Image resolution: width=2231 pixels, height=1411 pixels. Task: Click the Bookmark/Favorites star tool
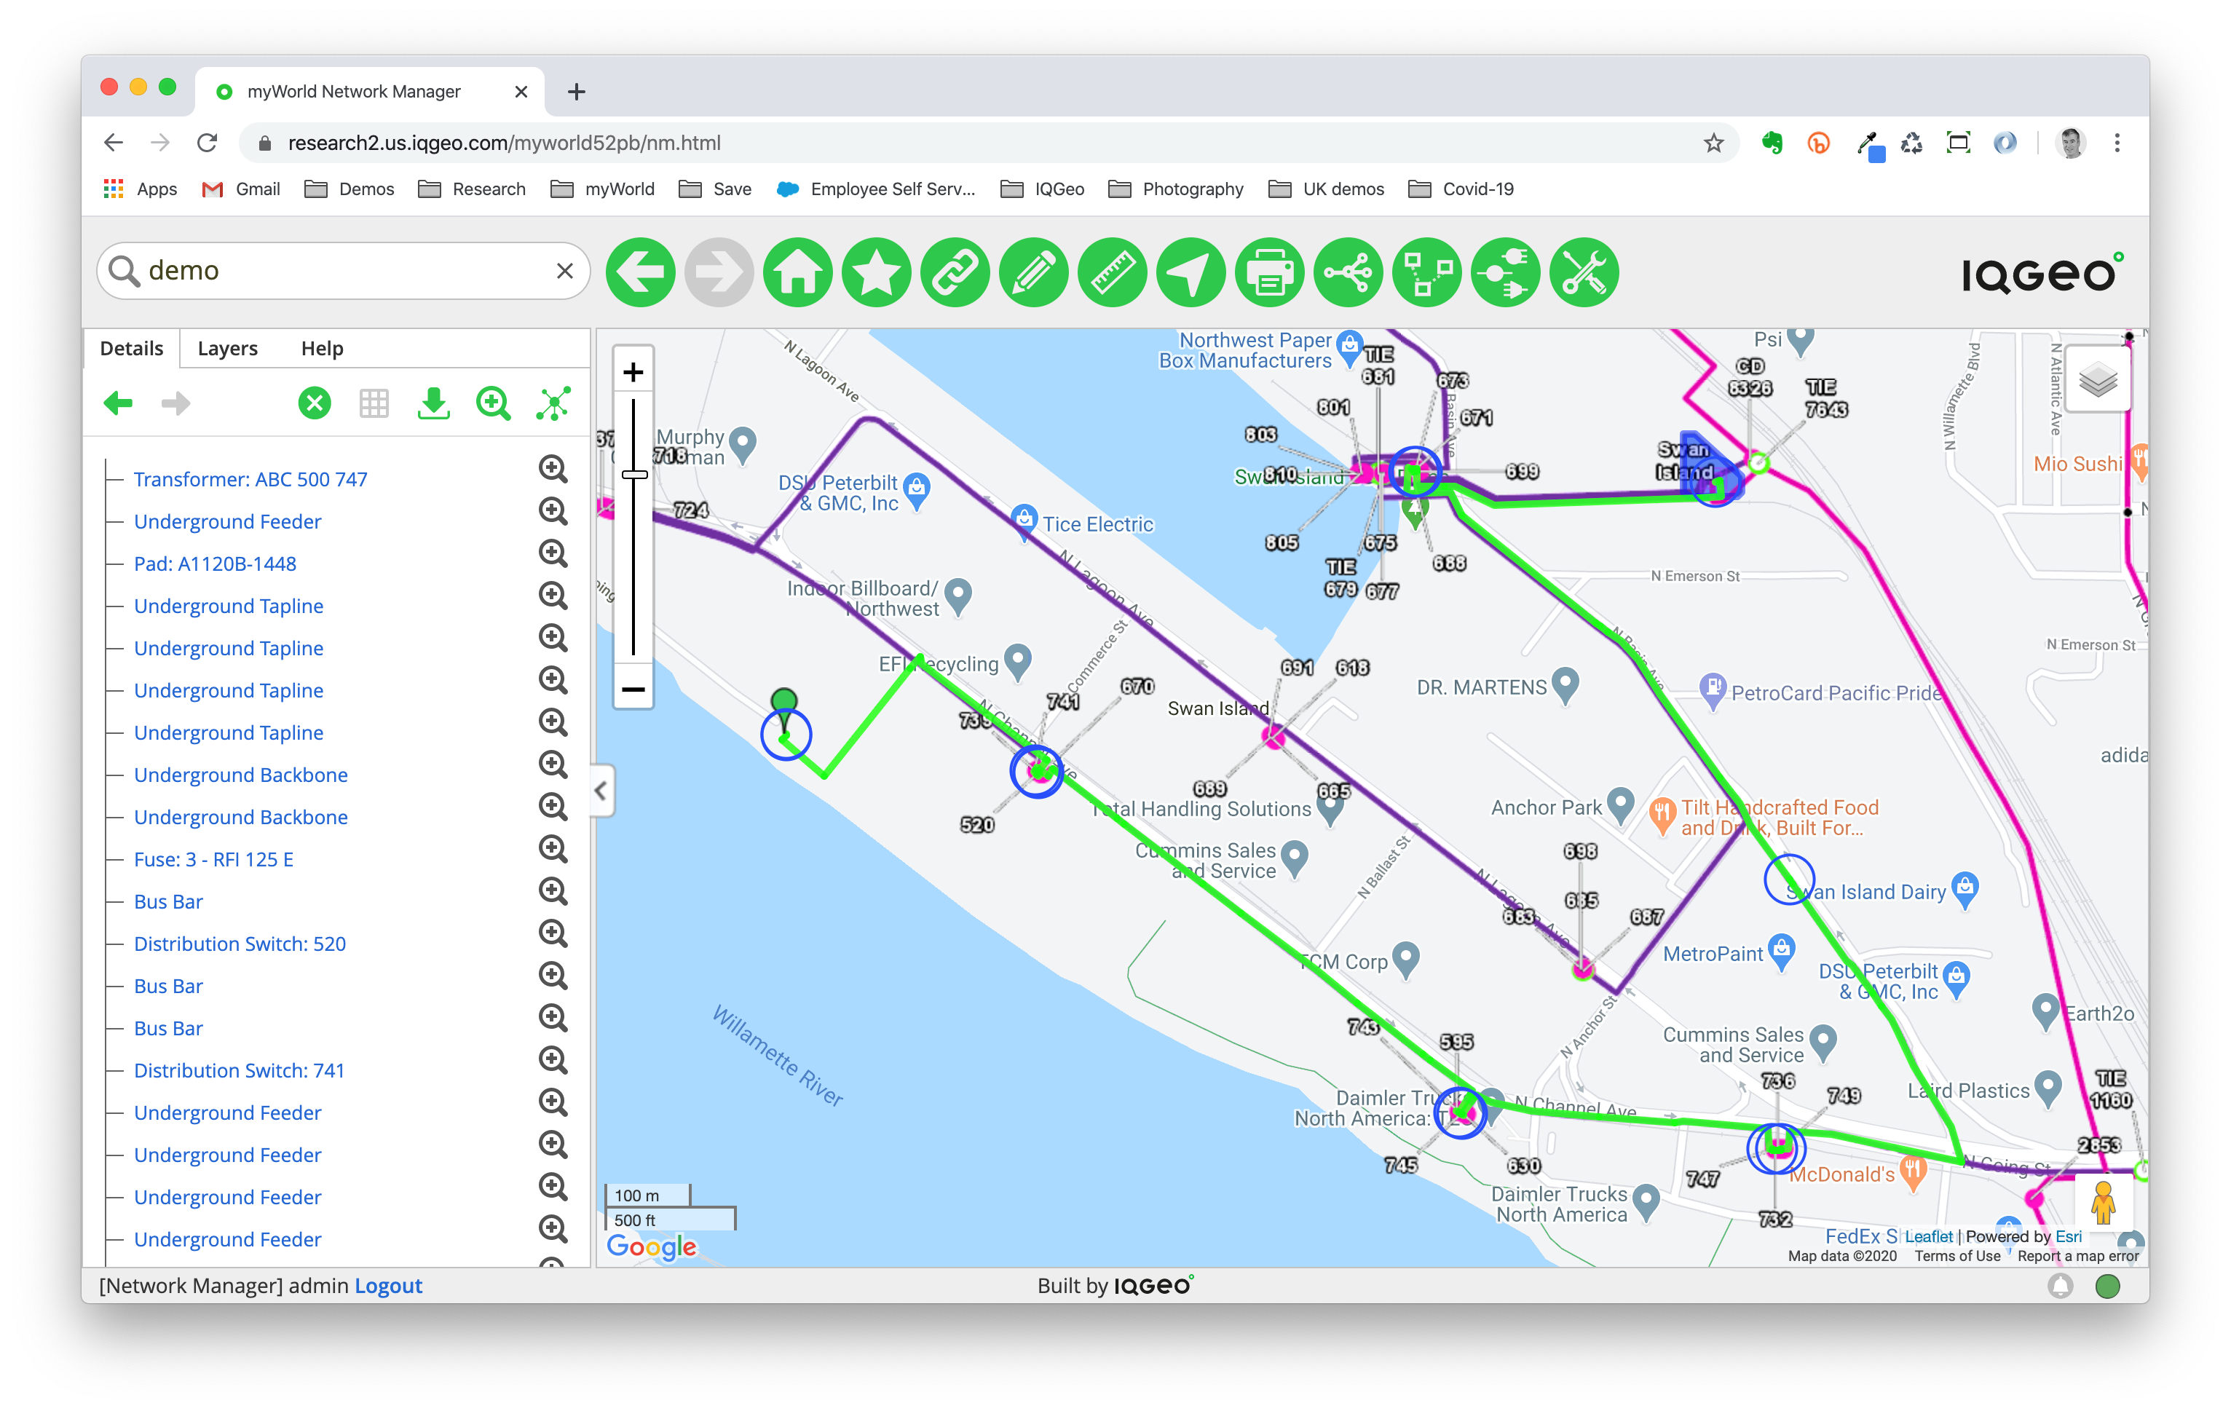877,272
